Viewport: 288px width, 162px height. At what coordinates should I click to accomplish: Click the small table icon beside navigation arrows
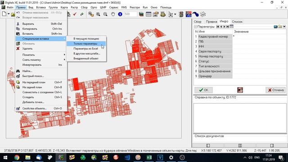click(231, 27)
